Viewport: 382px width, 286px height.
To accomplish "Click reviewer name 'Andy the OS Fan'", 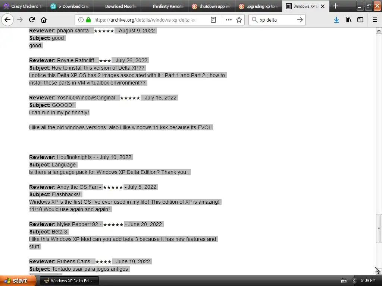I will tap(77, 187).
